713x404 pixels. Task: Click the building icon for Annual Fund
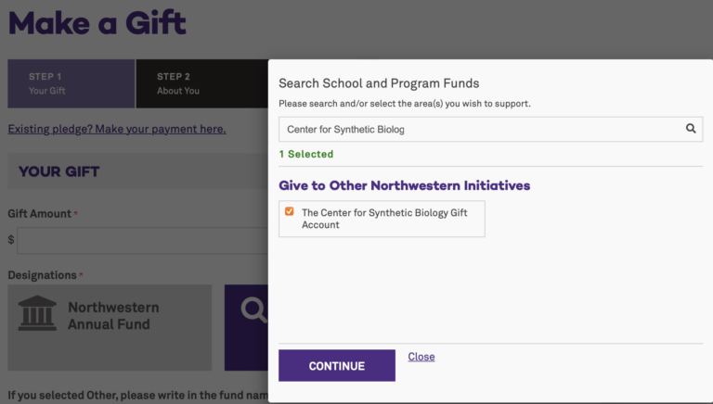37,313
